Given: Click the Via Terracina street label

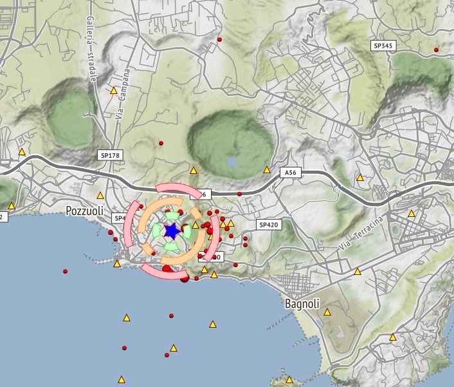Looking at the screenshot, I should pos(361,232).
